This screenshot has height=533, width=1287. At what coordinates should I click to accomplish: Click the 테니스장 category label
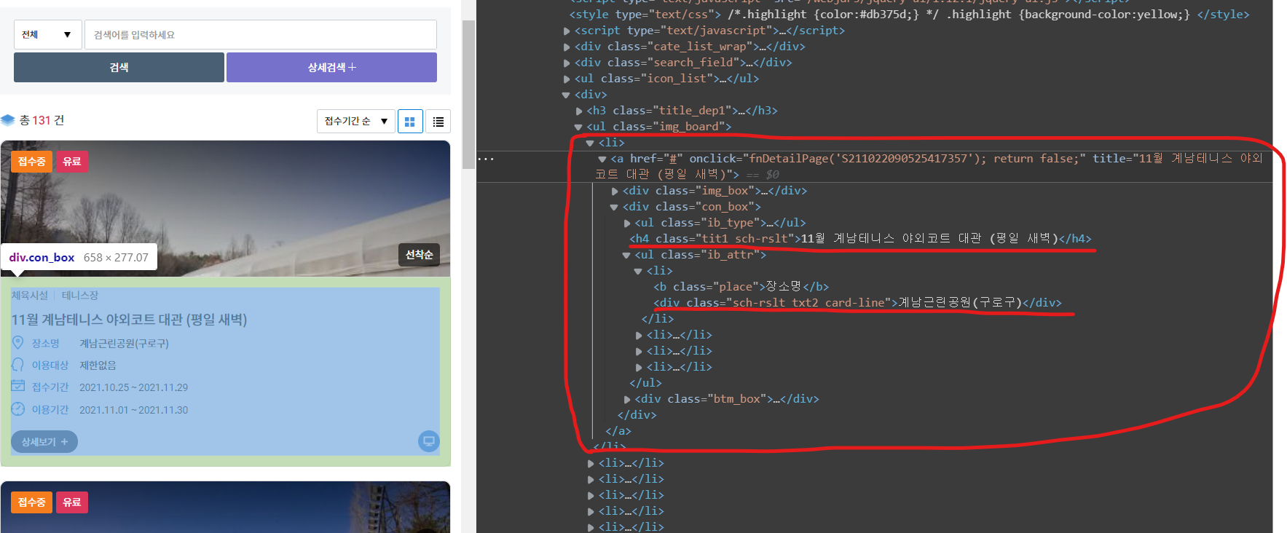coord(80,295)
